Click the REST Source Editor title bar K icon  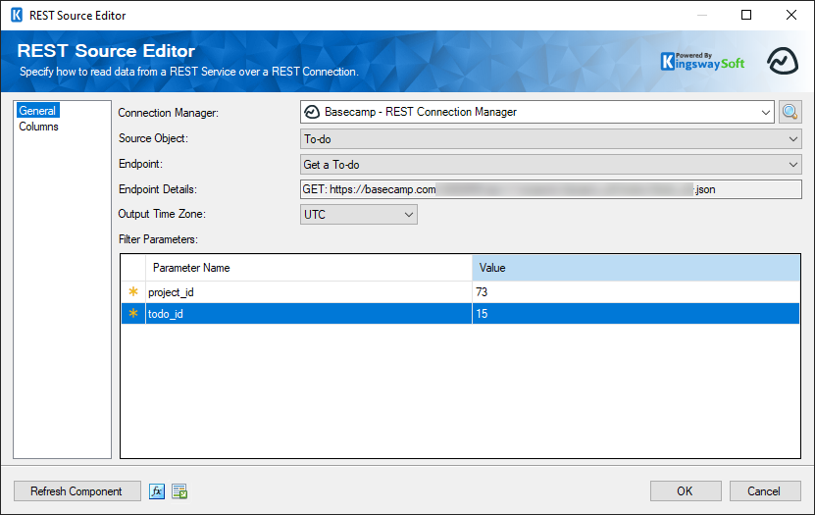17,15
